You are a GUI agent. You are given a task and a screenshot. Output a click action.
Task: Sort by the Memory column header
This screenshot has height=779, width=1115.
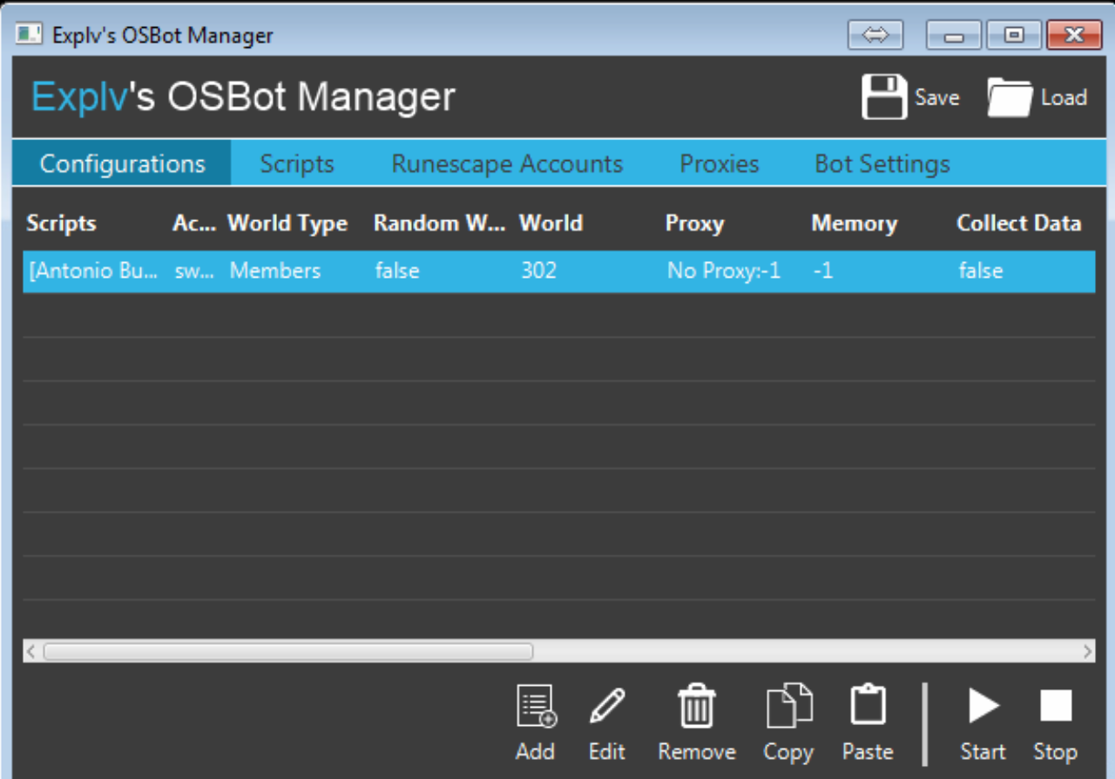pos(854,224)
